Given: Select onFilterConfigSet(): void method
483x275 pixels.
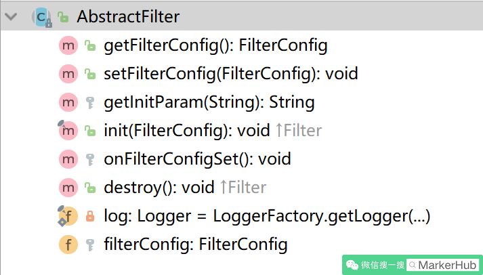Looking at the screenshot, I should (197, 159).
